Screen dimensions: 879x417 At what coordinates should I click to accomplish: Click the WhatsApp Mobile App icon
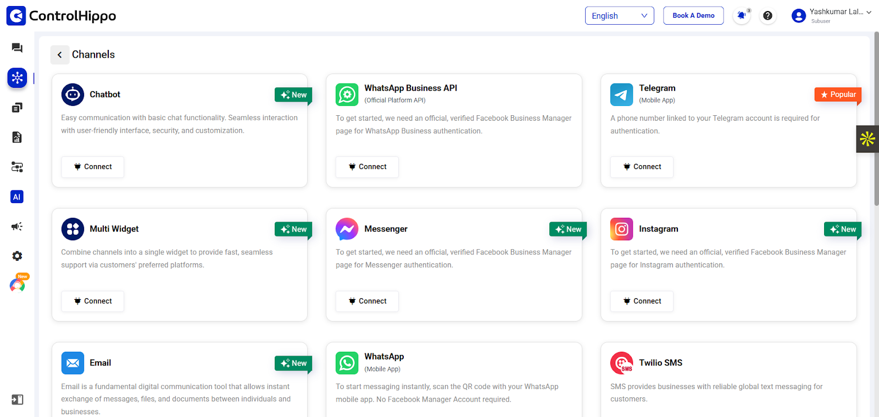pos(347,363)
